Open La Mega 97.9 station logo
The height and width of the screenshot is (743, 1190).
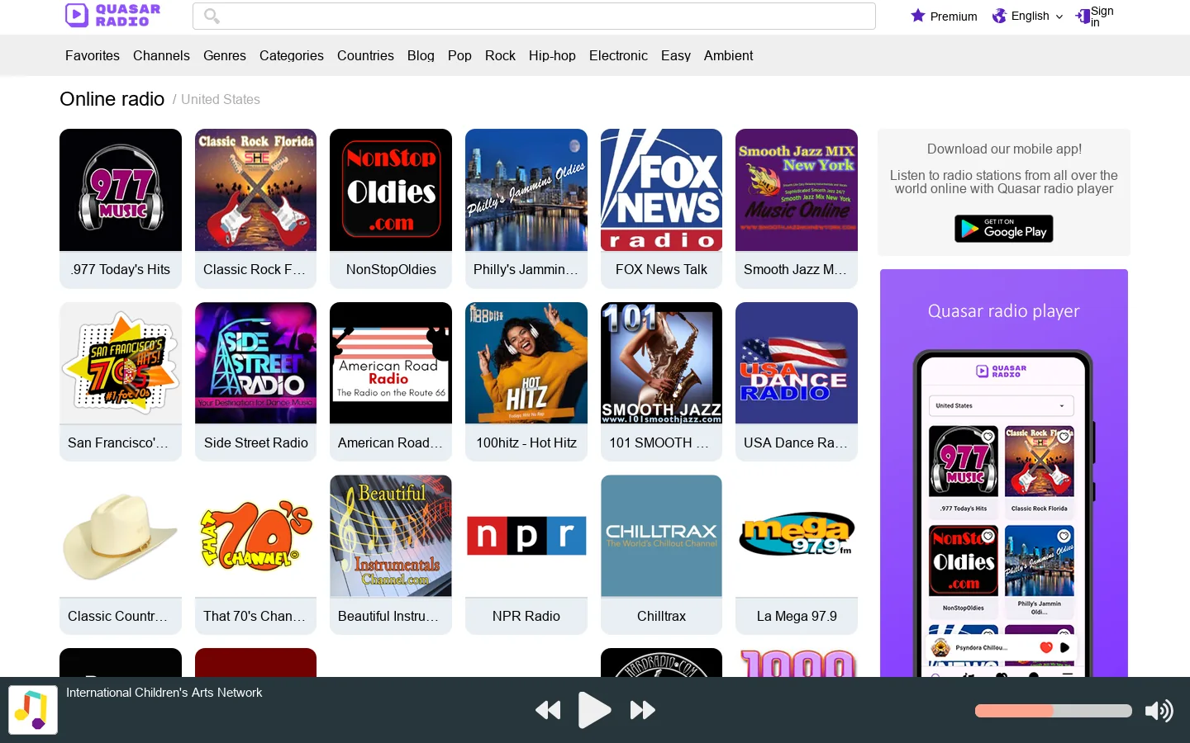tap(797, 536)
